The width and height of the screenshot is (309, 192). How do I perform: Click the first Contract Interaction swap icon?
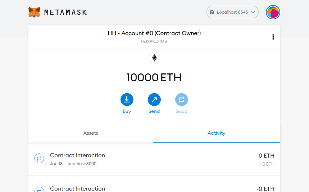click(x=39, y=158)
